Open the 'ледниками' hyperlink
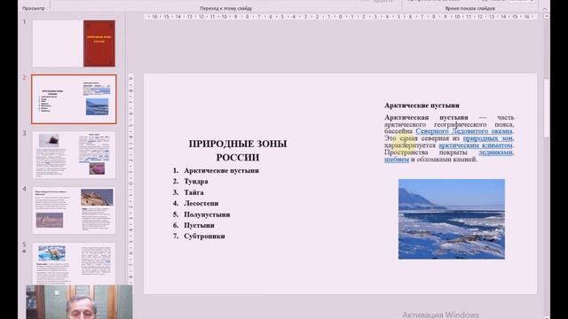The image size is (568, 319). click(x=496, y=152)
